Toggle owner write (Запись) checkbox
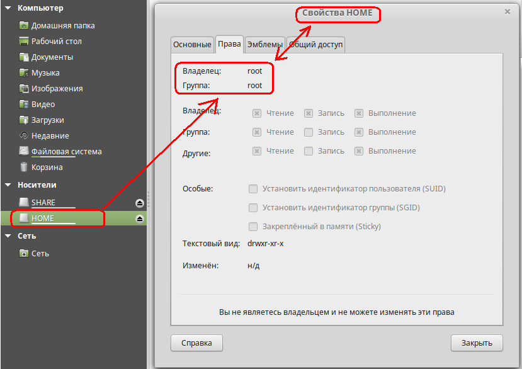The height and width of the screenshot is (369, 522). point(309,113)
